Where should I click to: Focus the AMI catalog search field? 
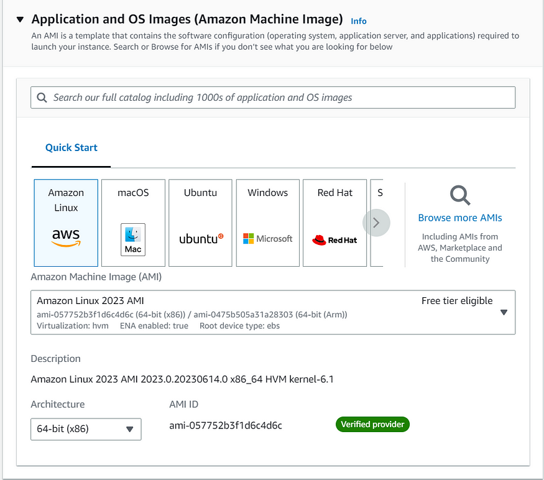(x=273, y=98)
